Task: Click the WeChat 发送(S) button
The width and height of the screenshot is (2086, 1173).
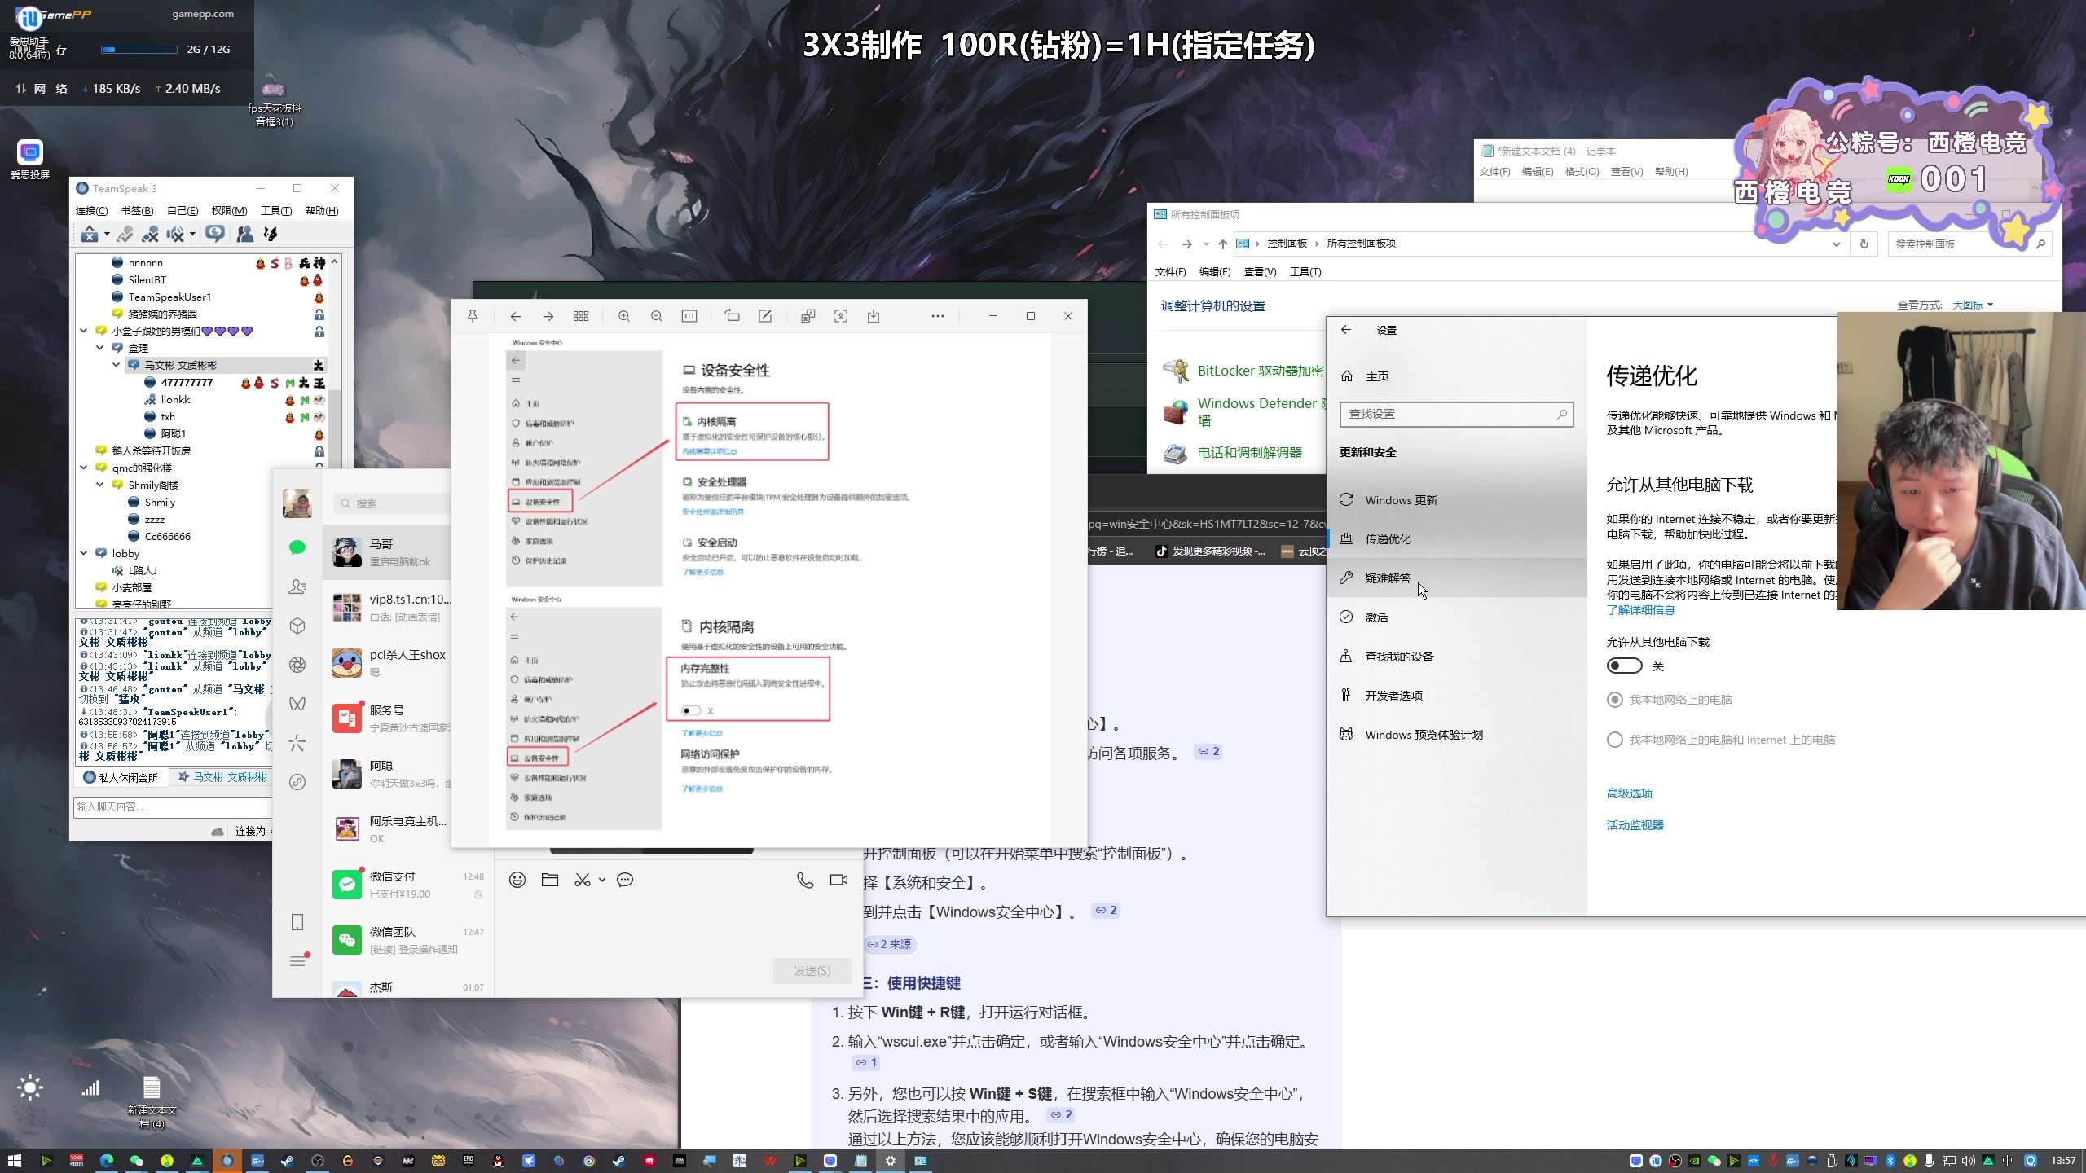Action: pyautogui.click(x=812, y=971)
